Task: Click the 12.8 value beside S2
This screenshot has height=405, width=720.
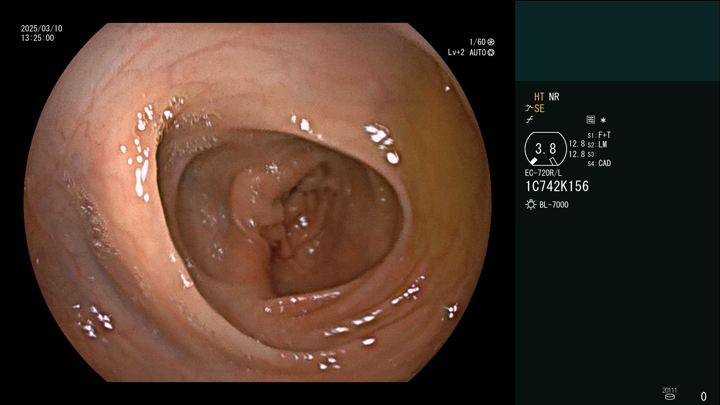Action: [x=577, y=144]
